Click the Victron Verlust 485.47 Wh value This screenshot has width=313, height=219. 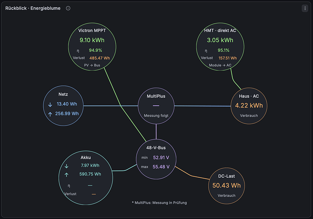(100, 58)
